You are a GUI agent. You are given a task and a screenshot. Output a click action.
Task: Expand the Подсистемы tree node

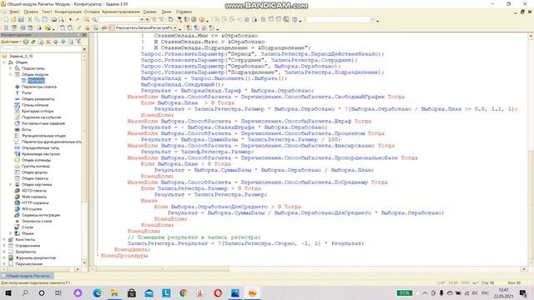click(x=11, y=68)
